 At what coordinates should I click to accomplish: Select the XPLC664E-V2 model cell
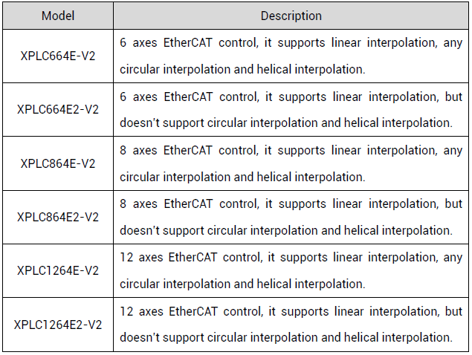pos(58,56)
